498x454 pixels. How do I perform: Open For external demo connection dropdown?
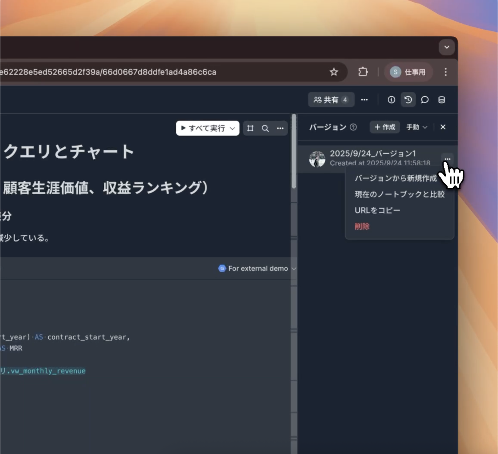click(x=257, y=268)
